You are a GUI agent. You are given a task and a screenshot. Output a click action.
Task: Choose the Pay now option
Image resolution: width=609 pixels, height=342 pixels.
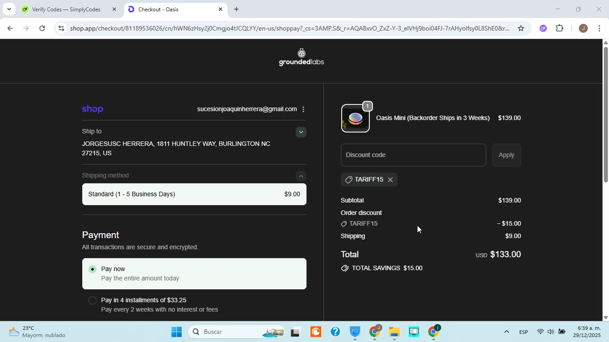click(194, 274)
